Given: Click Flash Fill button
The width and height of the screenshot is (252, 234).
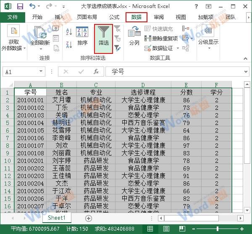Looking at the screenshot, I should 159,29.
